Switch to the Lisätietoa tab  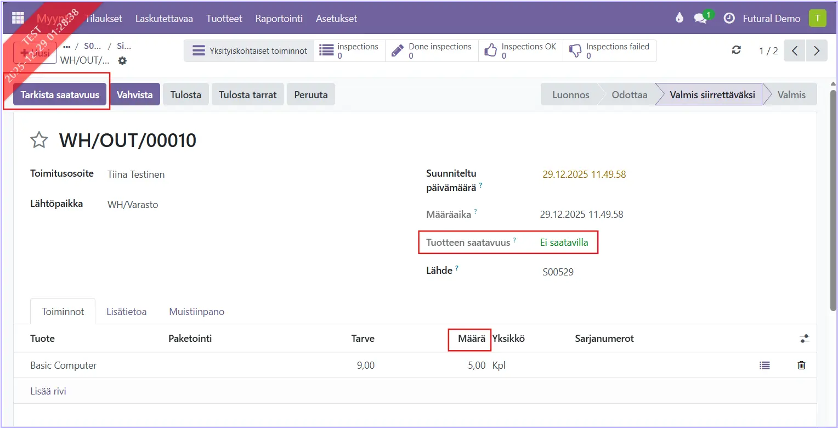coord(126,312)
